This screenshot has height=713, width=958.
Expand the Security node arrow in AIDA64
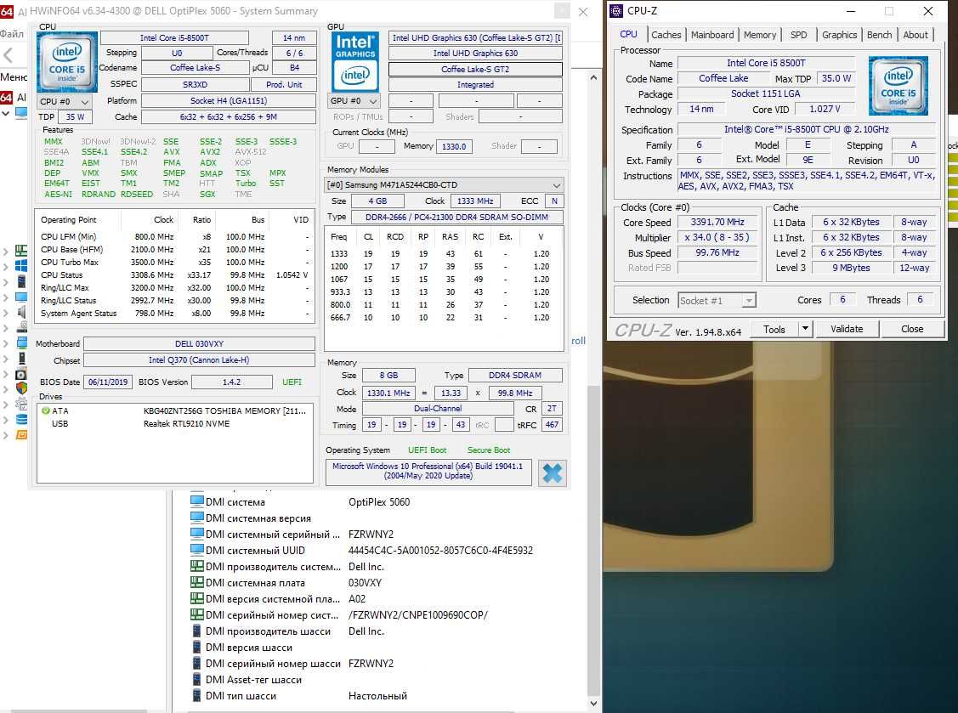coord(5,389)
